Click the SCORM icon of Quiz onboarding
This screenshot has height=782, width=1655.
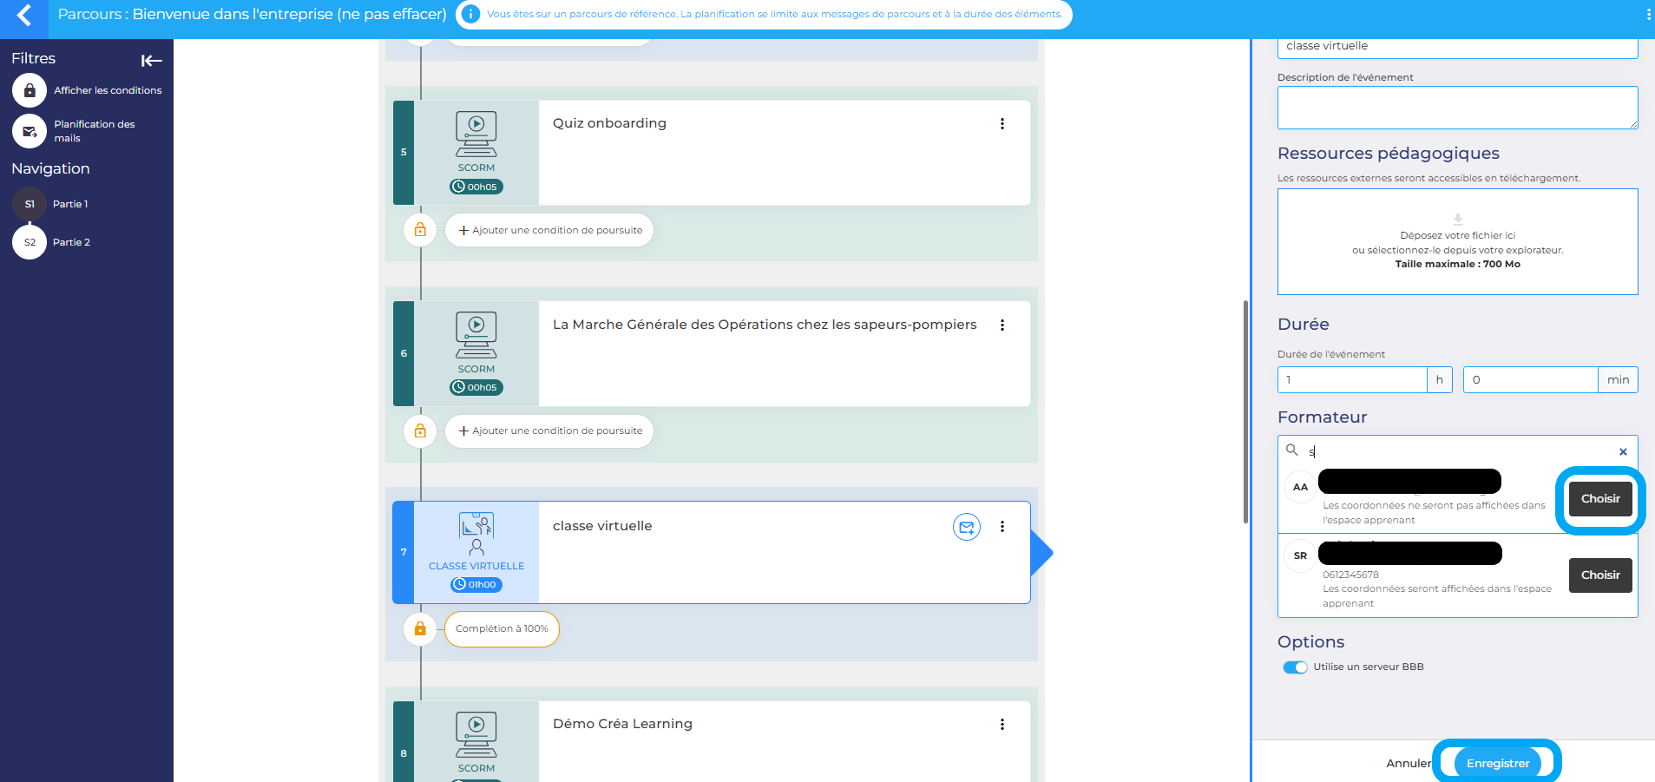coord(476,135)
